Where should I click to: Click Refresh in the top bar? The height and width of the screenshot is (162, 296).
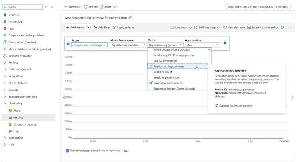tap(91, 6)
